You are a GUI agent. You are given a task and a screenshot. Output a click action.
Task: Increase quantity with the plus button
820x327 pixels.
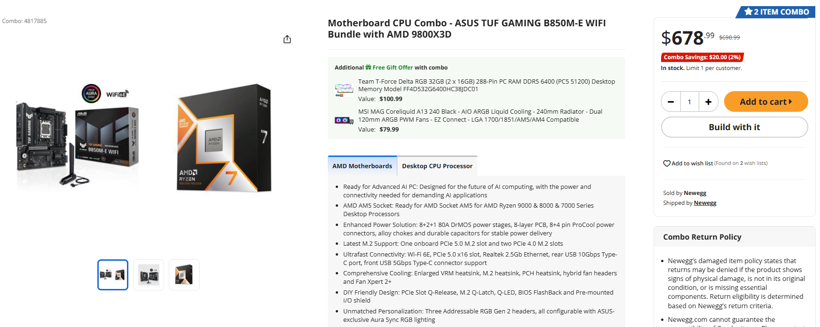(x=708, y=101)
